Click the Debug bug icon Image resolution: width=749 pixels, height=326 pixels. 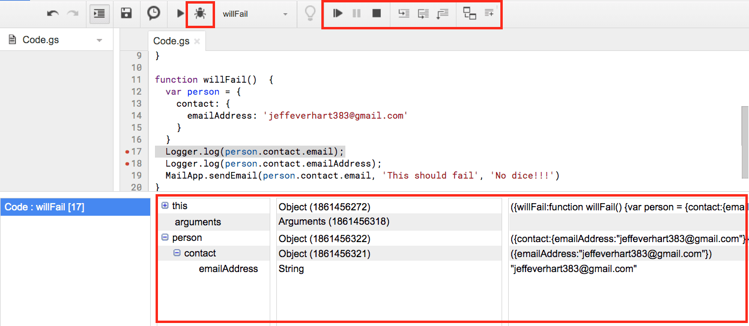coord(200,13)
